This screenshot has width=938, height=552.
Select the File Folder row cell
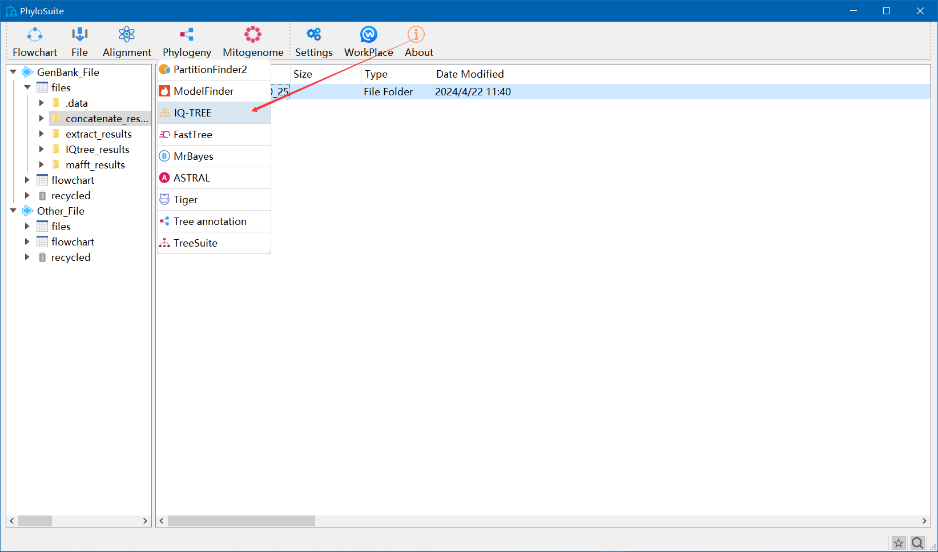[388, 92]
